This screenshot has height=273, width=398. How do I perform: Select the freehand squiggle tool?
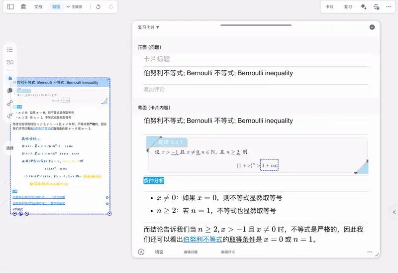pyautogui.click(x=10, y=116)
